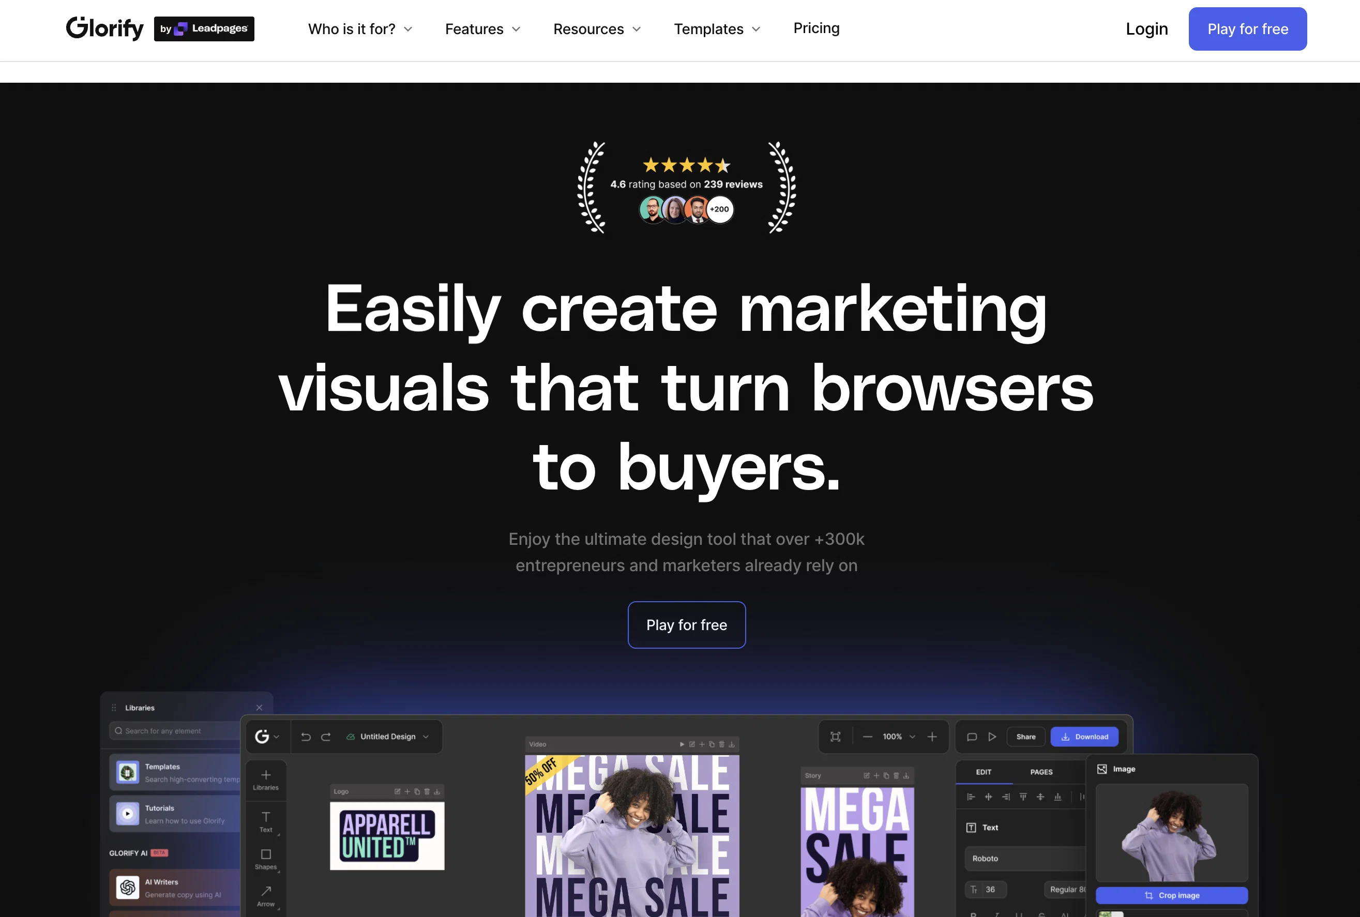Click the zoom in plus icon
The width and height of the screenshot is (1360, 917).
932,737
